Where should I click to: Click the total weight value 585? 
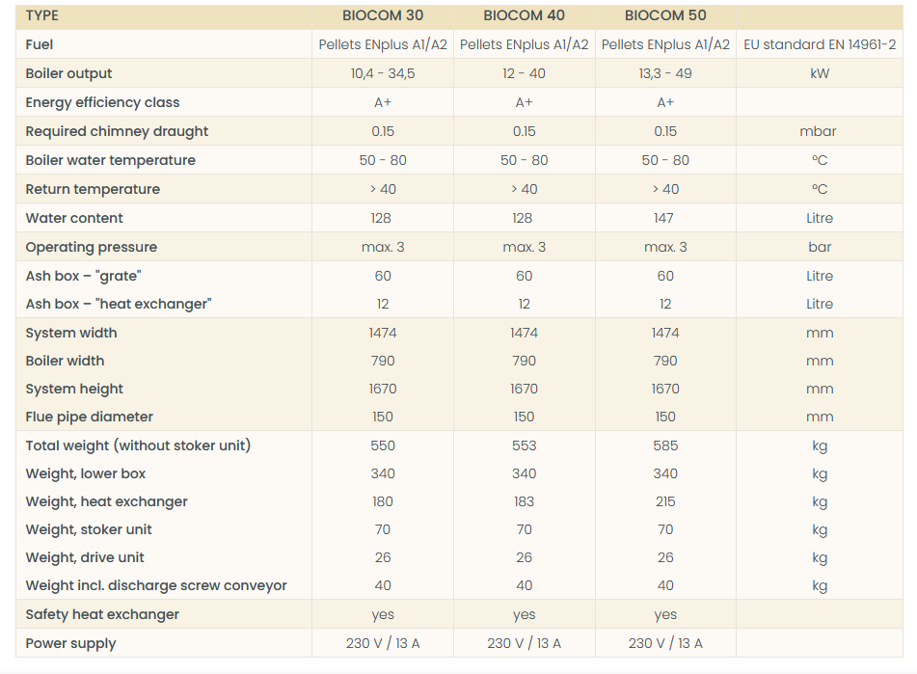coord(665,445)
